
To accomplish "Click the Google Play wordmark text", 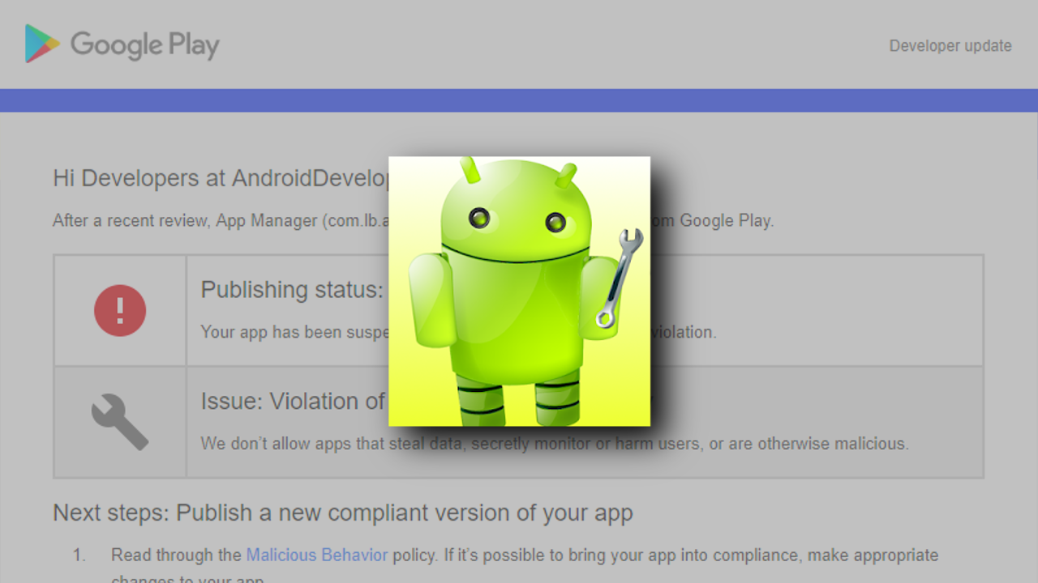I will tap(144, 45).
